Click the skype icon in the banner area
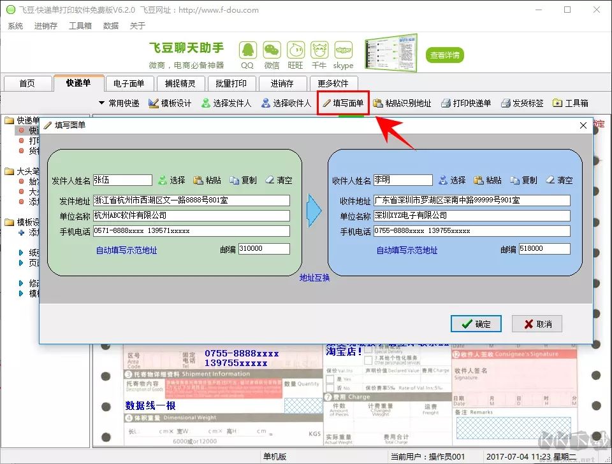 343,51
